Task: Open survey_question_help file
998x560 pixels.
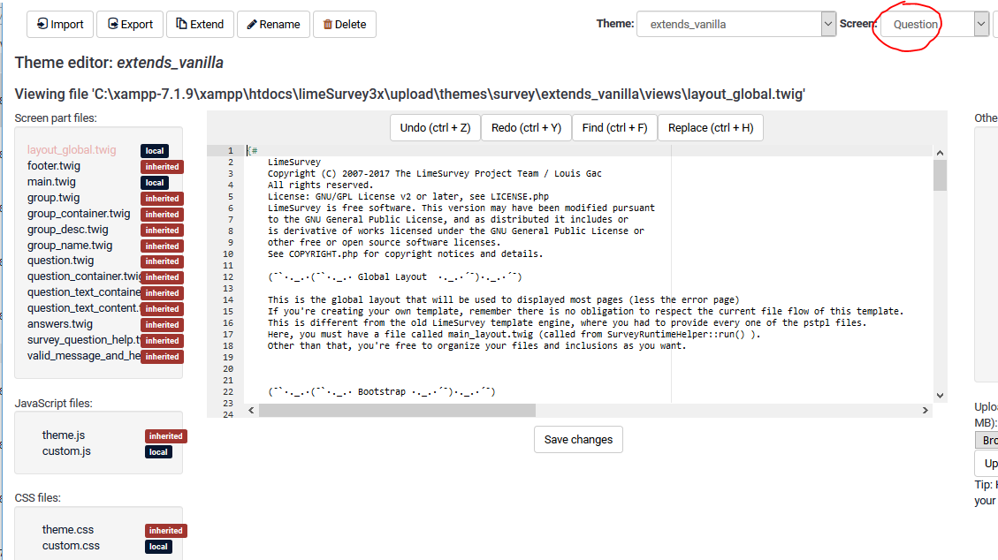Action: point(83,340)
